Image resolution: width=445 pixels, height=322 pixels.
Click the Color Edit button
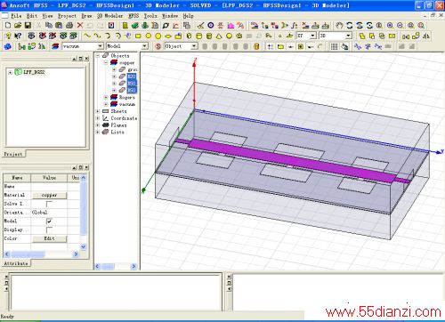[x=50, y=238]
